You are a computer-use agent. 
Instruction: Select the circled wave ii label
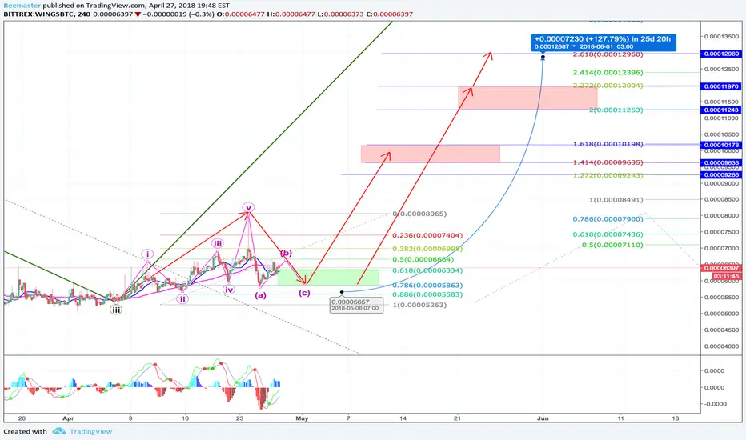[182, 299]
